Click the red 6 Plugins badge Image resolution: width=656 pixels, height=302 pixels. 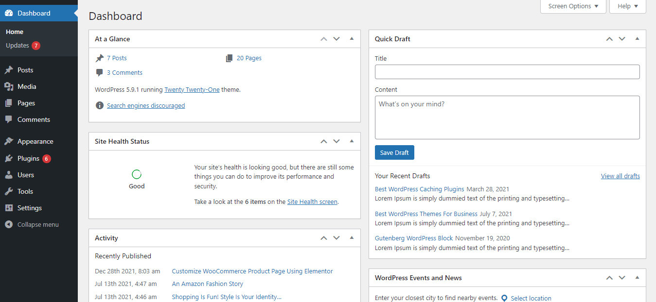[x=46, y=159]
